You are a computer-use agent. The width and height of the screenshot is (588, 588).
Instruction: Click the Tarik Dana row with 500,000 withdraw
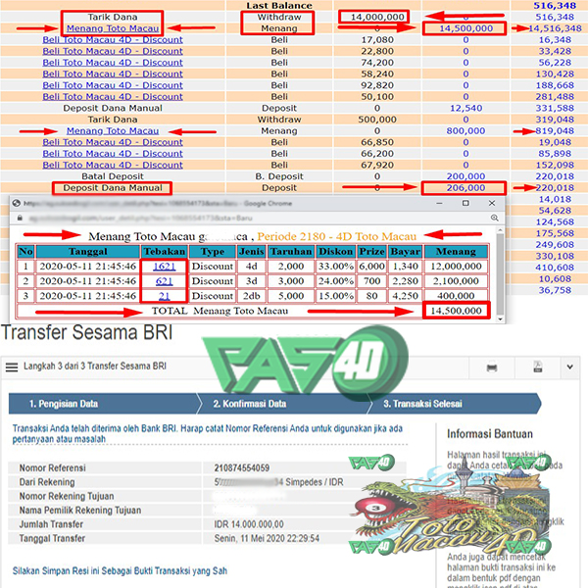tap(113, 120)
